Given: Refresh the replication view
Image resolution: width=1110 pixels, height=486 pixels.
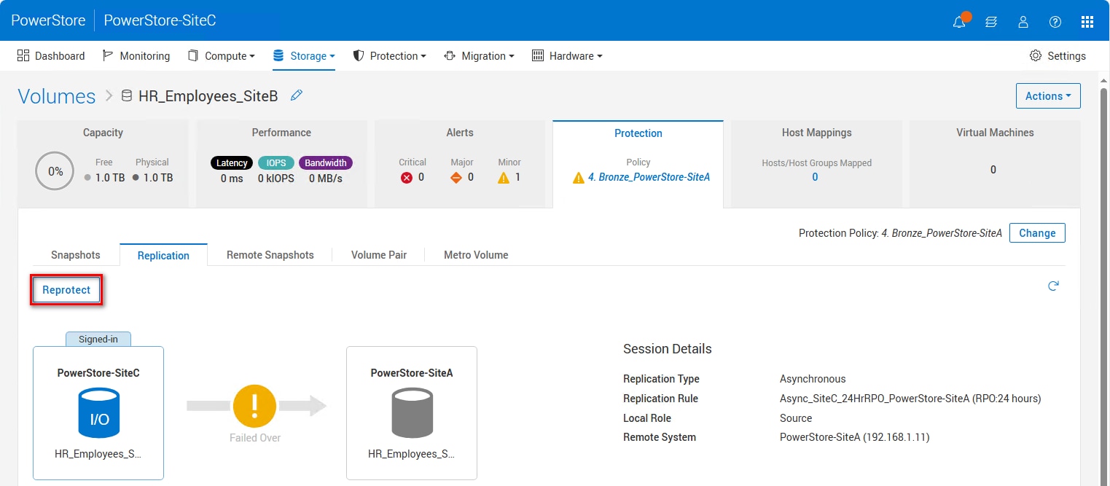Looking at the screenshot, I should [1053, 286].
